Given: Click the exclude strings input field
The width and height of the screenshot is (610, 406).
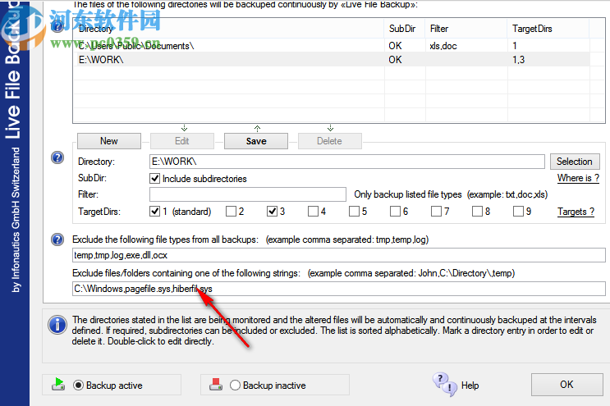Looking at the screenshot, I should [339, 289].
